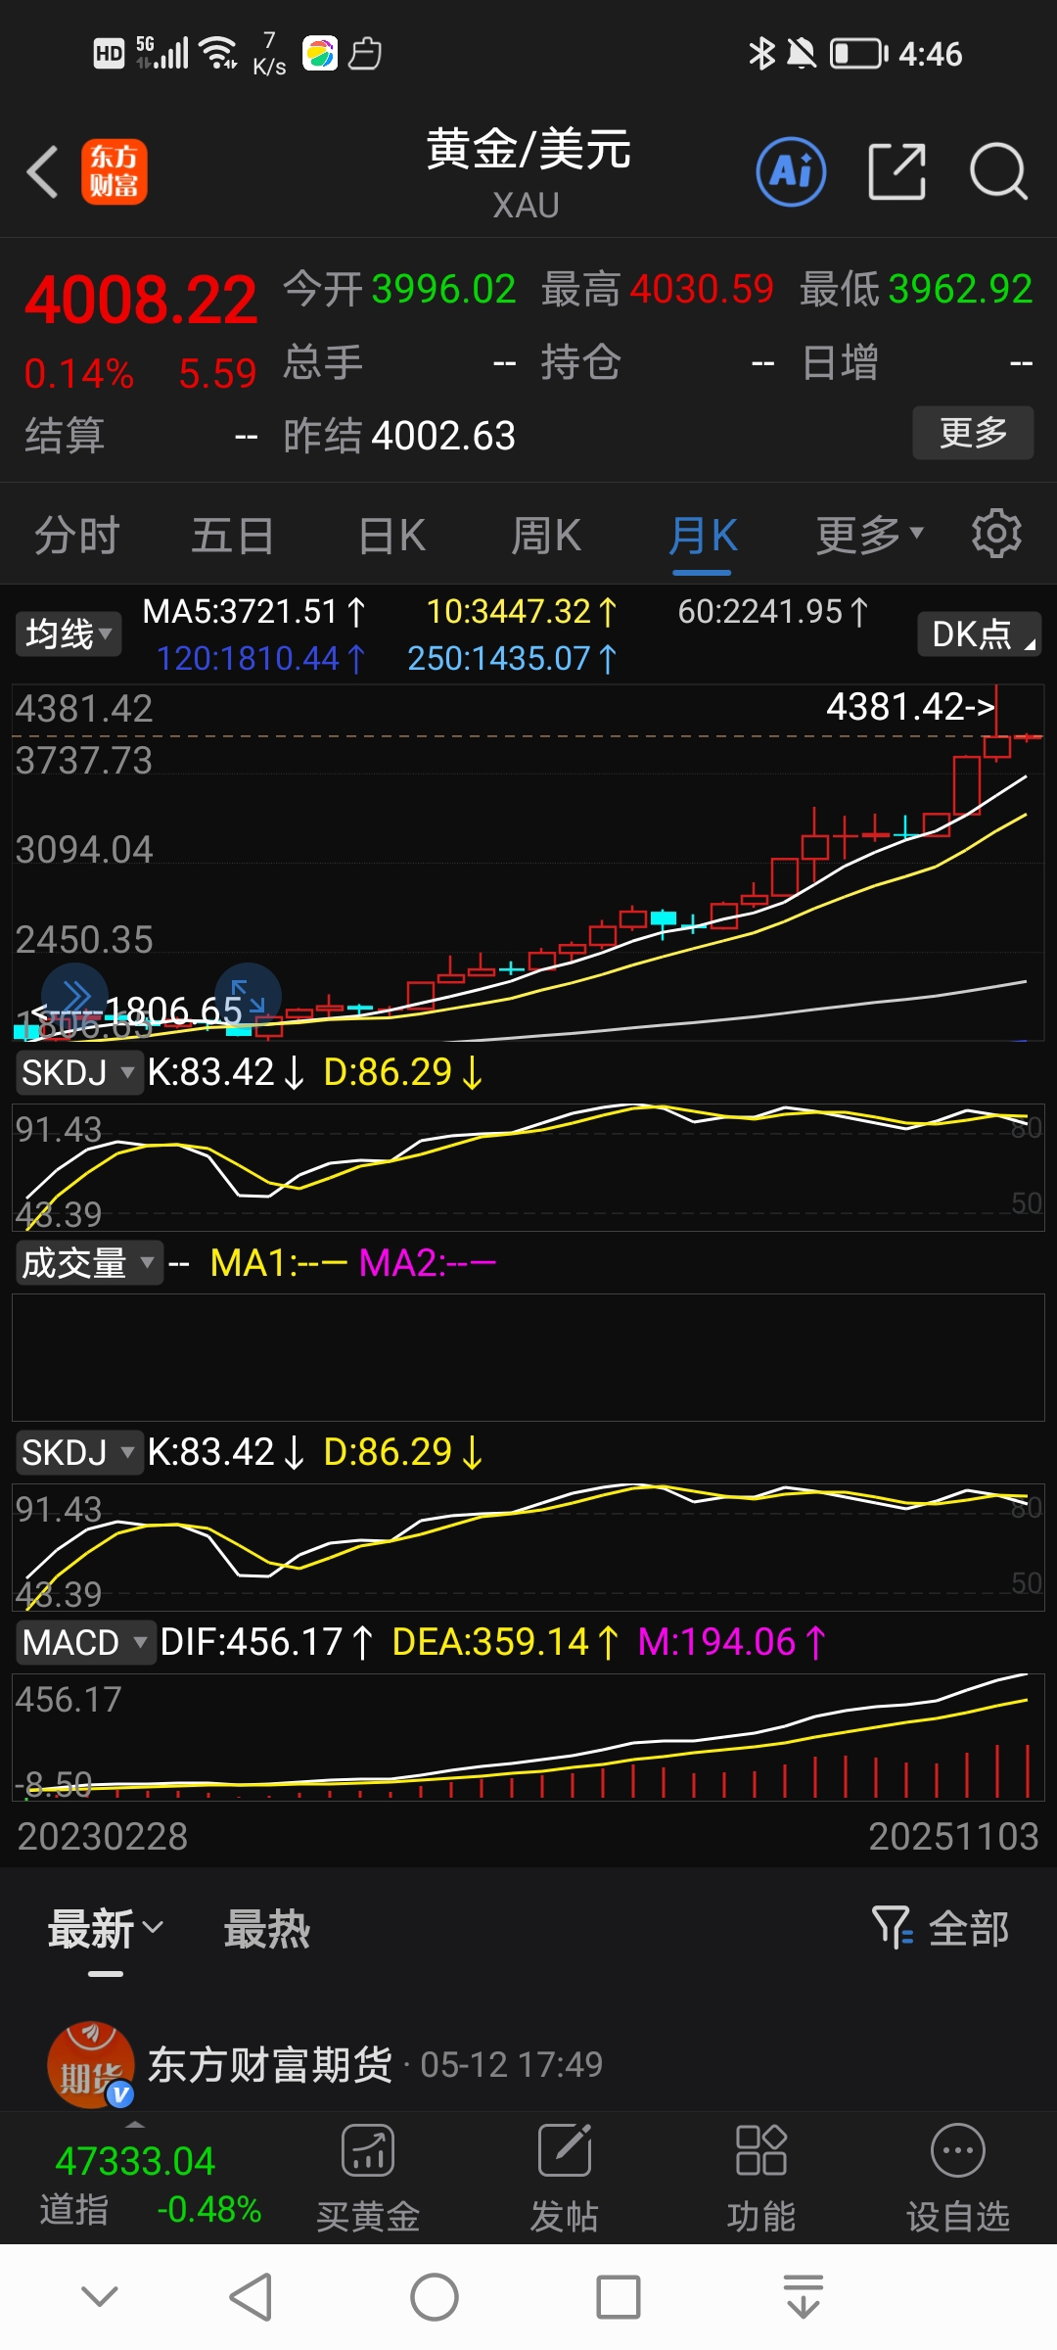Tap the DEA:359.14 value
The width and height of the screenshot is (1057, 2350).
[505, 1642]
